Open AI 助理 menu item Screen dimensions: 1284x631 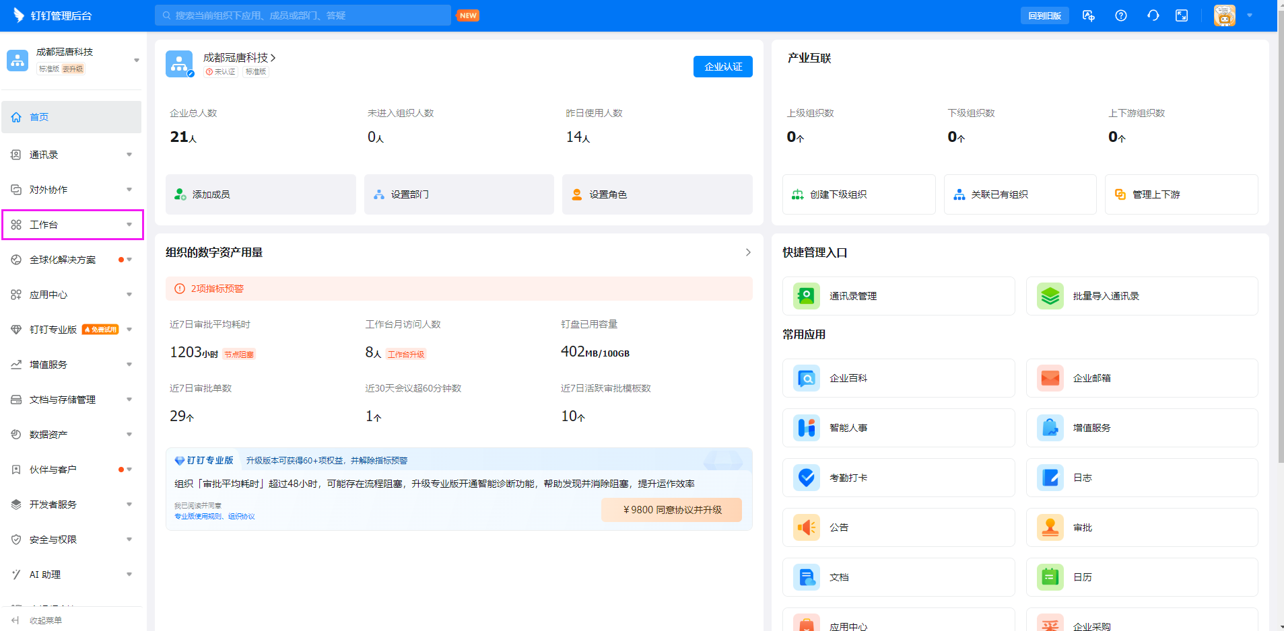[x=71, y=574]
